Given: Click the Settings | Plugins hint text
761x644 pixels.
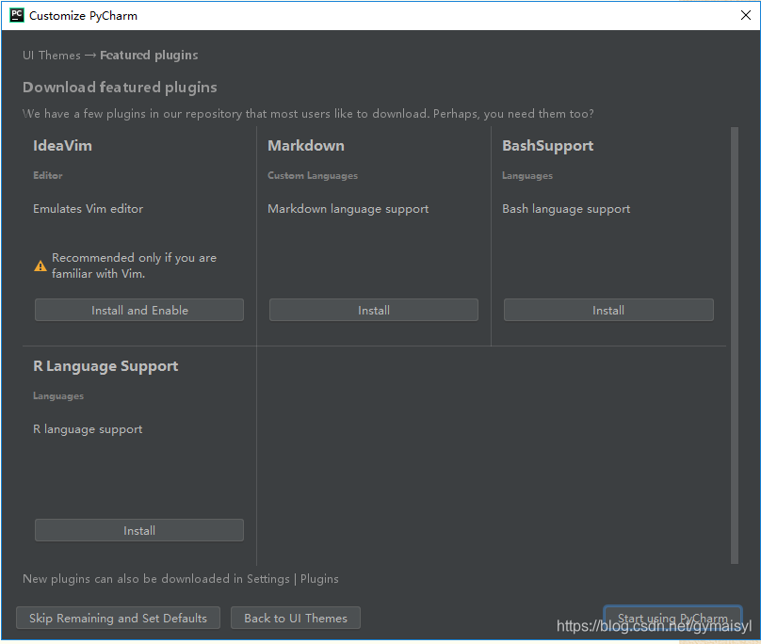Looking at the screenshot, I should click(x=181, y=579).
